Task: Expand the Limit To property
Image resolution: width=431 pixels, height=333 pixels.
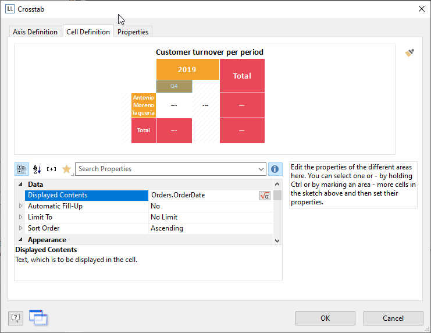Action: point(21,217)
